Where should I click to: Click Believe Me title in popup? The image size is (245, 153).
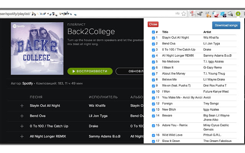169,80
